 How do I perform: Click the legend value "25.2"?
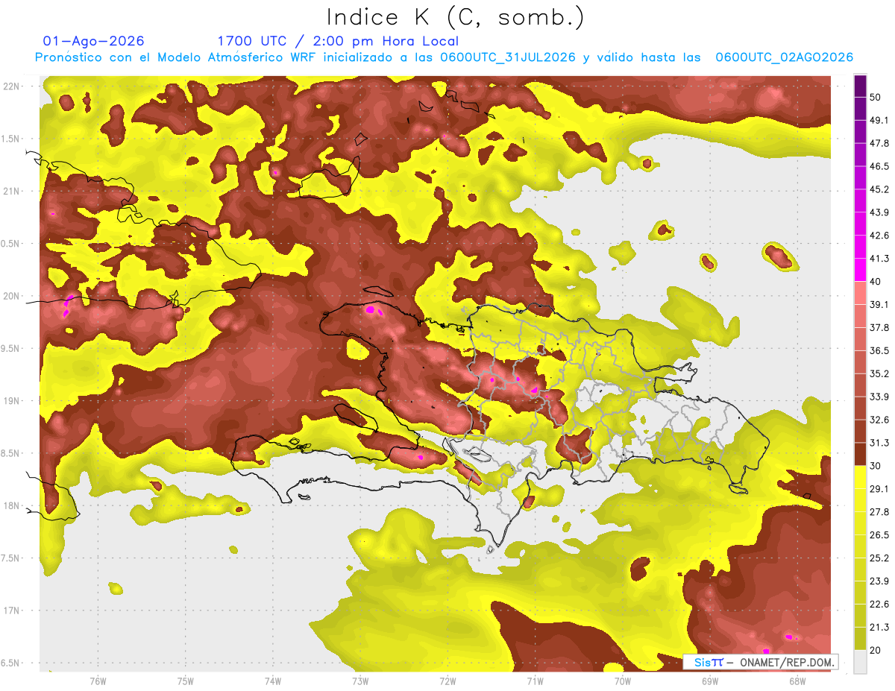[x=879, y=558]
